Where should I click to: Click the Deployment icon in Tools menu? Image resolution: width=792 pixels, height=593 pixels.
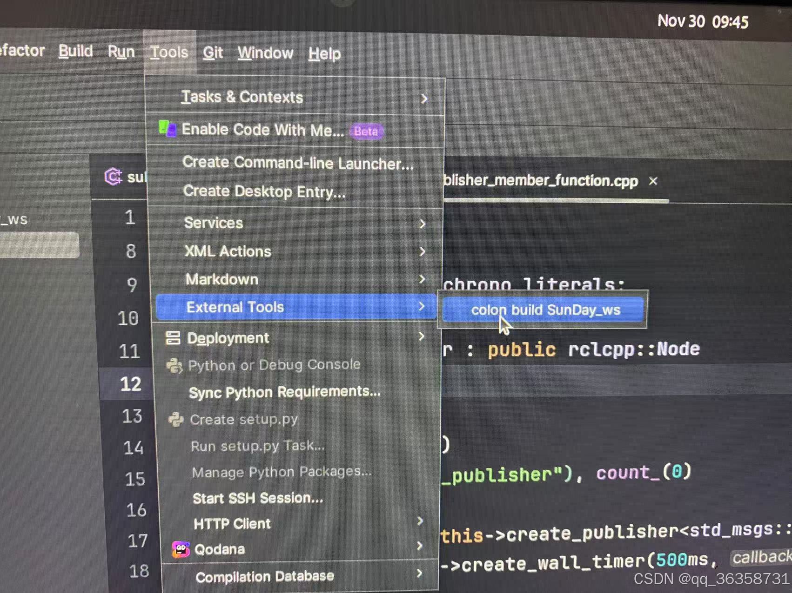[174, 338]
